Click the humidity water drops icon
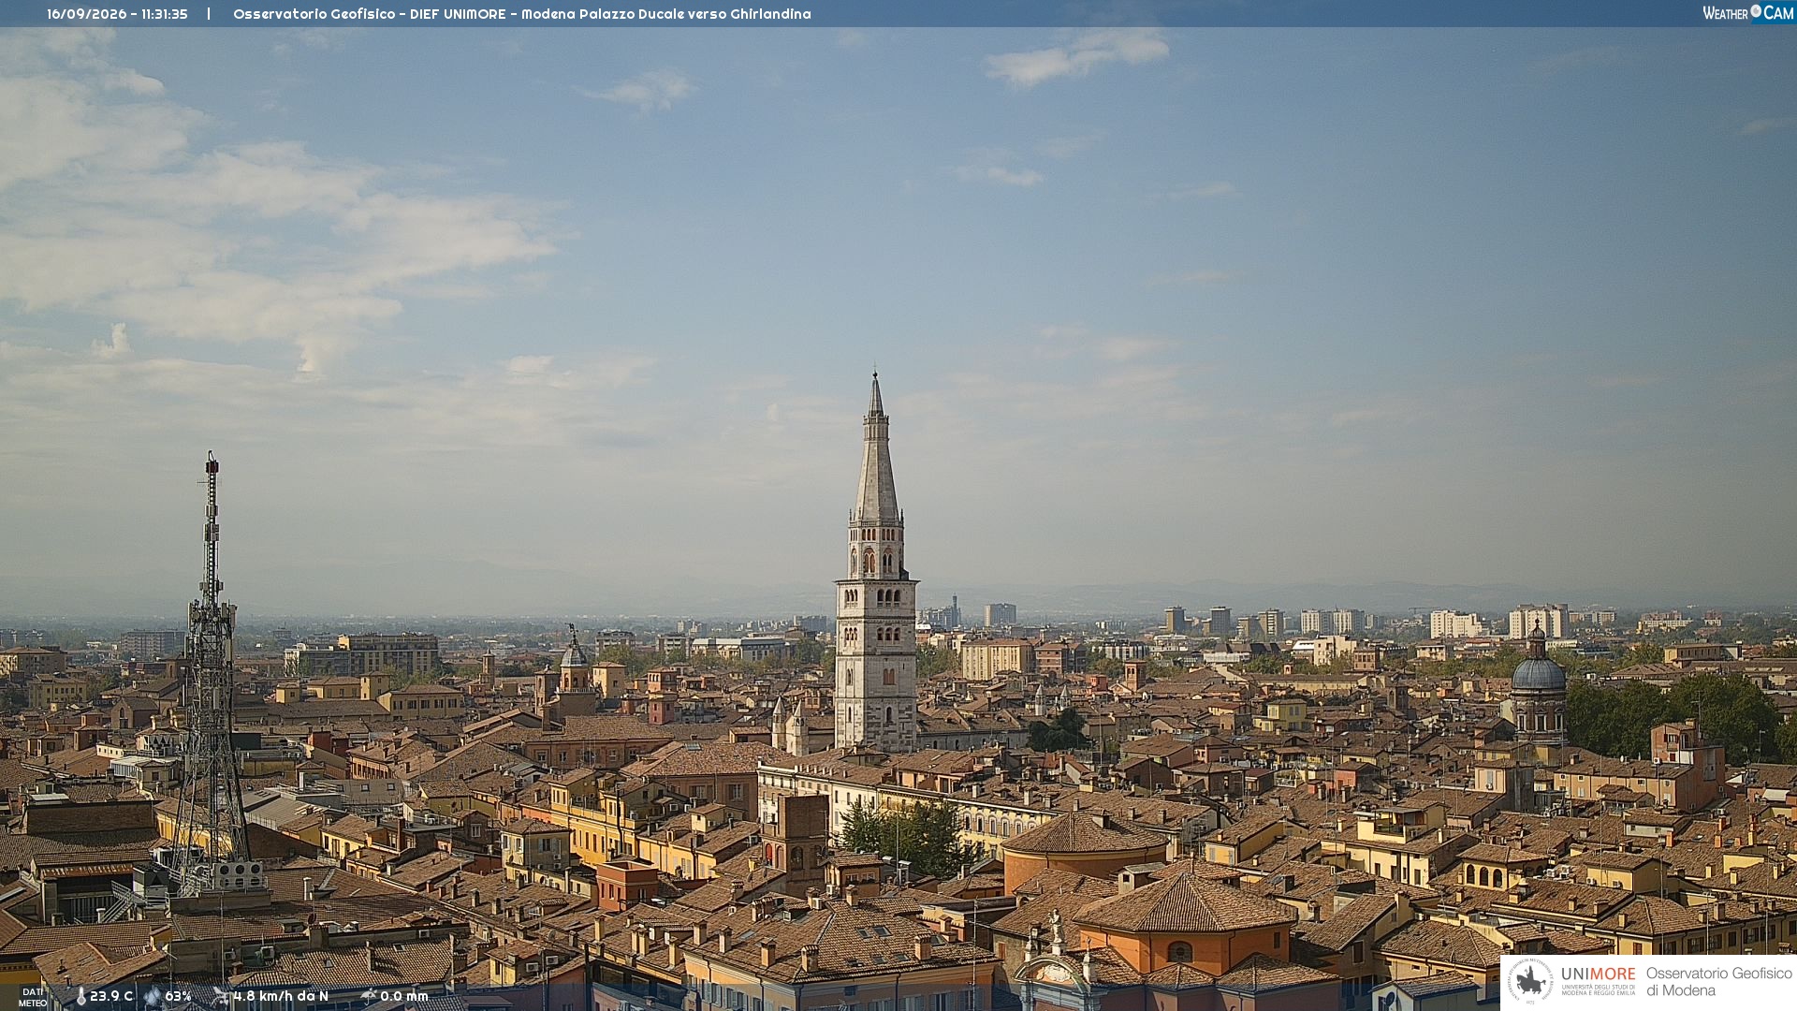 coord(153,997)
